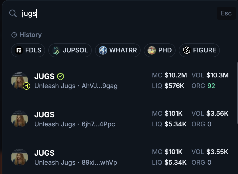Select the FDLS history chip
Screen dimensions: 238x174
[28, 50]
